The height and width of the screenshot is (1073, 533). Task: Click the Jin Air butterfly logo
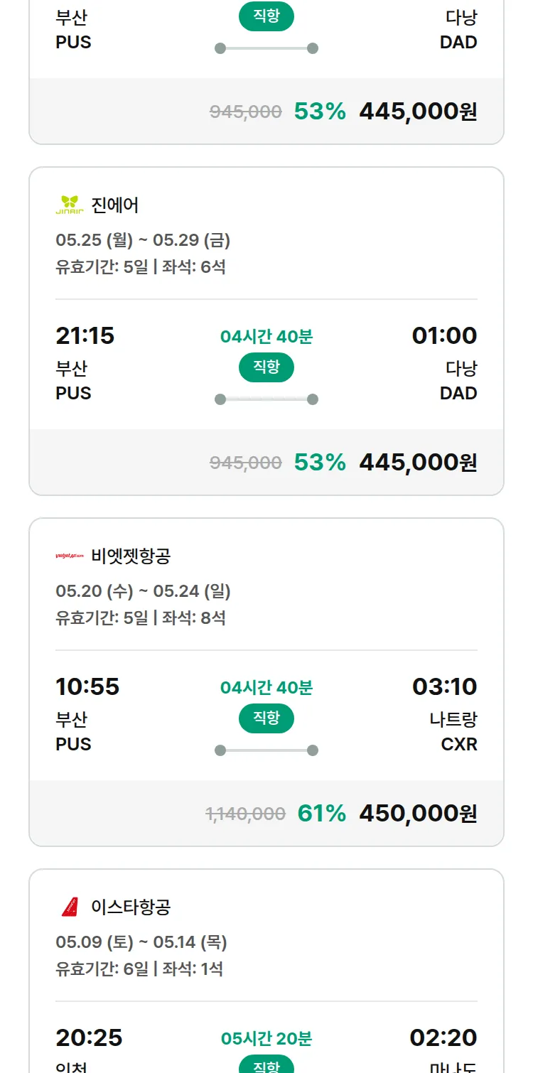click(70, 205)
